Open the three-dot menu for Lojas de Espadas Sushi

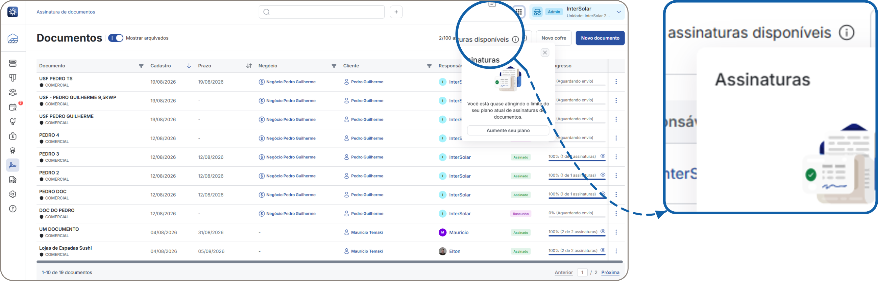point(616,251)
